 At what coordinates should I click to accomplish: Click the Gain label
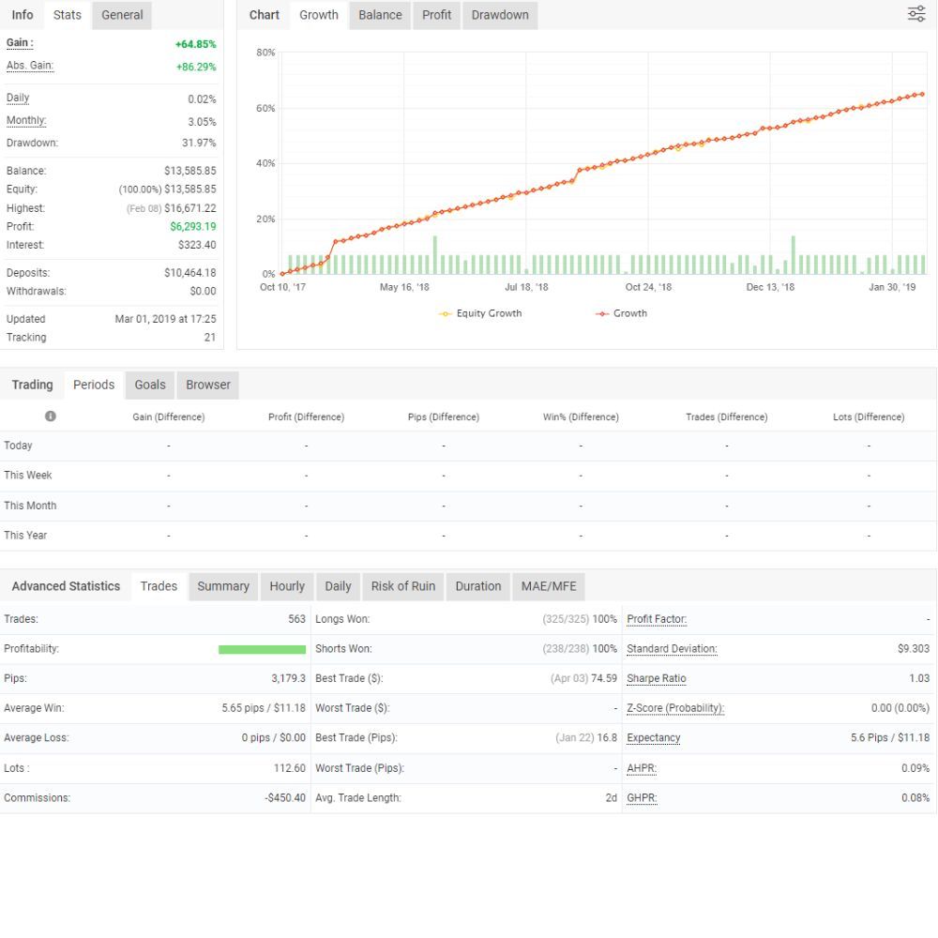pyautogui.click(x=20, y=43)
